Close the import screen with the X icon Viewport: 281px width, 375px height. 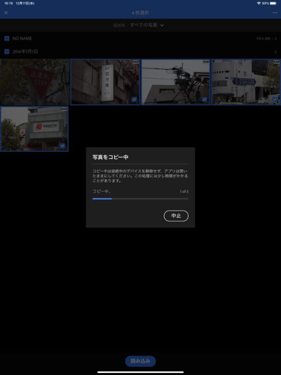[x=6, y=13]
